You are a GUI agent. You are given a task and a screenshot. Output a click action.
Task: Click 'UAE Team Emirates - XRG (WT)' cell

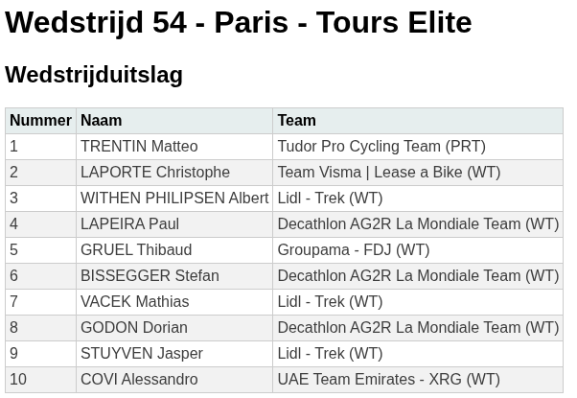[388, 379]
